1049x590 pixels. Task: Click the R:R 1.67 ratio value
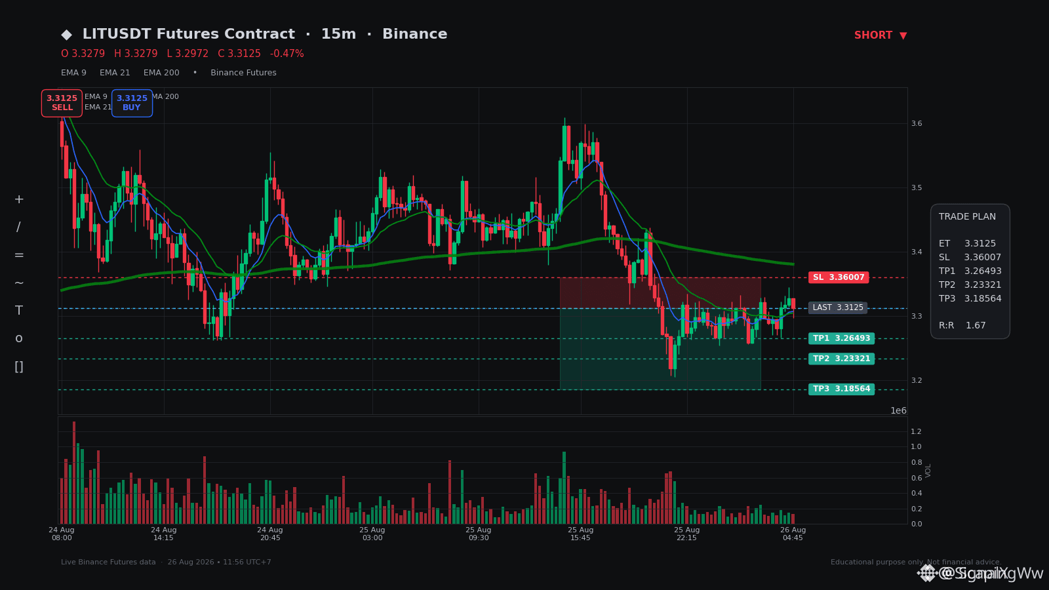[x=962, y=326]
